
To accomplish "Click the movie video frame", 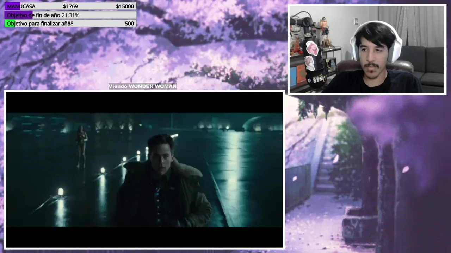I will (144, 170).
